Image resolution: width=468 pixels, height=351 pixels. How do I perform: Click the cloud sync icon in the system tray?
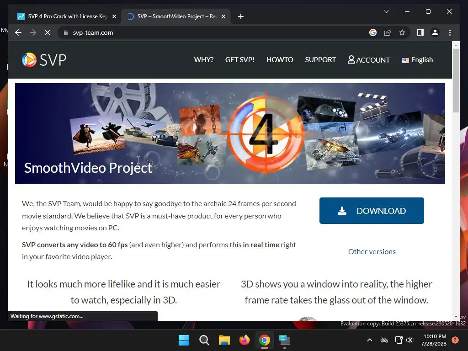click(x=384, y=340)
